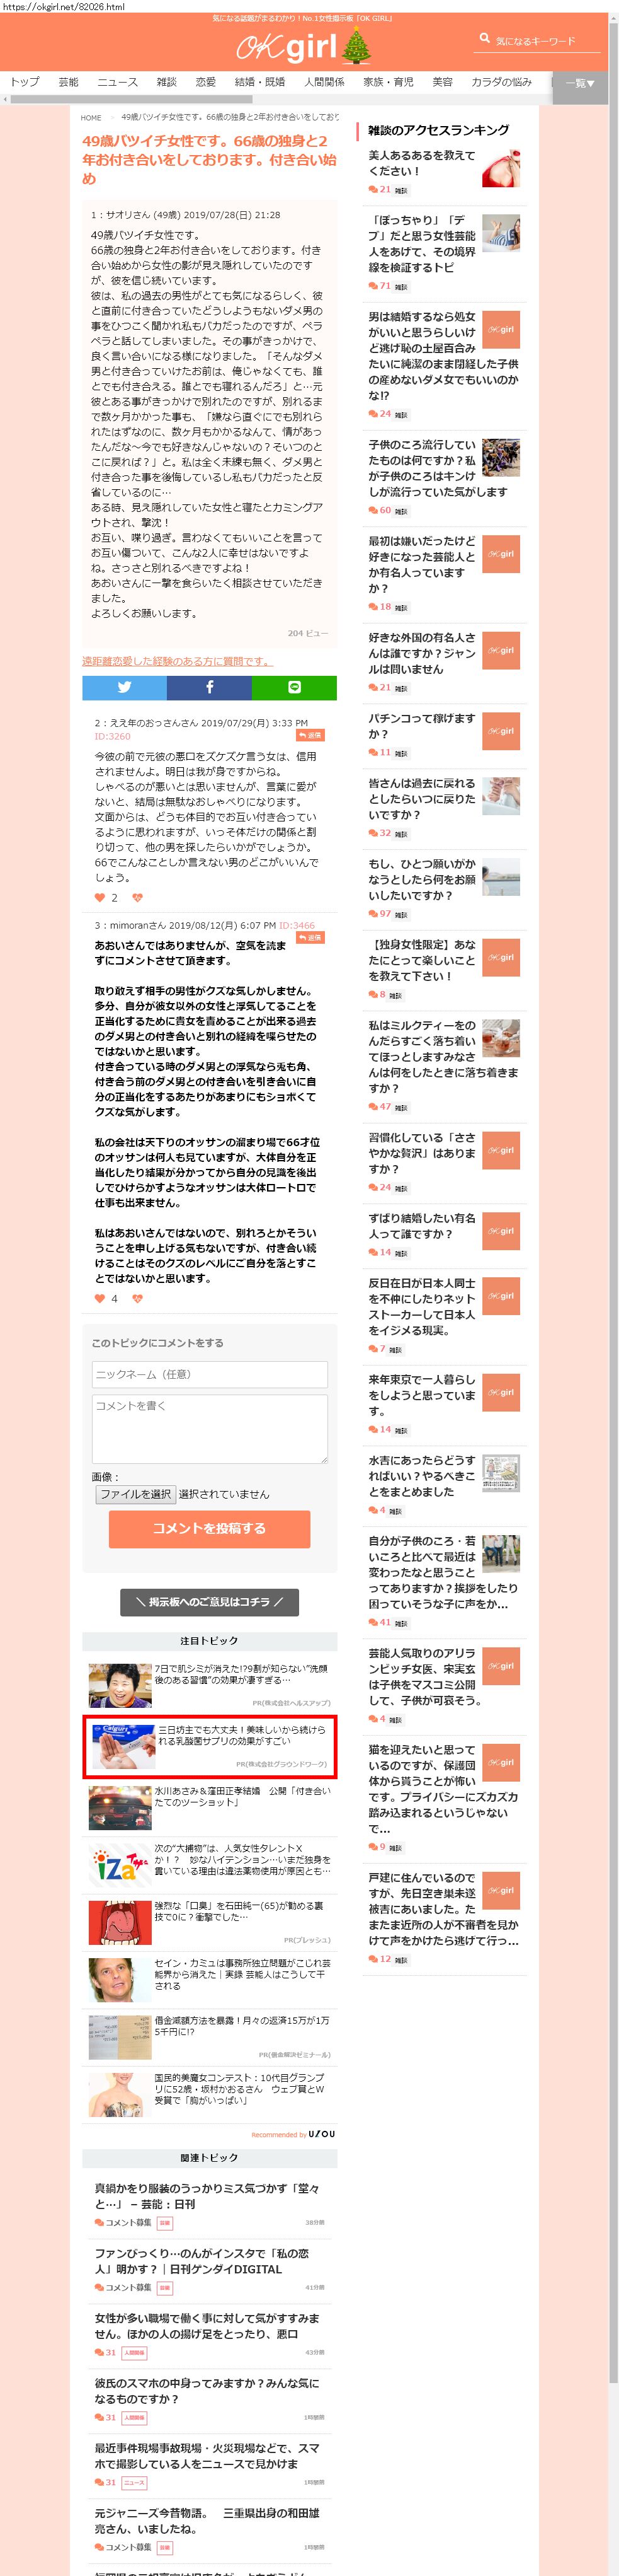
Task: Open the 遠距離恋愛 question link
Action: [177, 661]
